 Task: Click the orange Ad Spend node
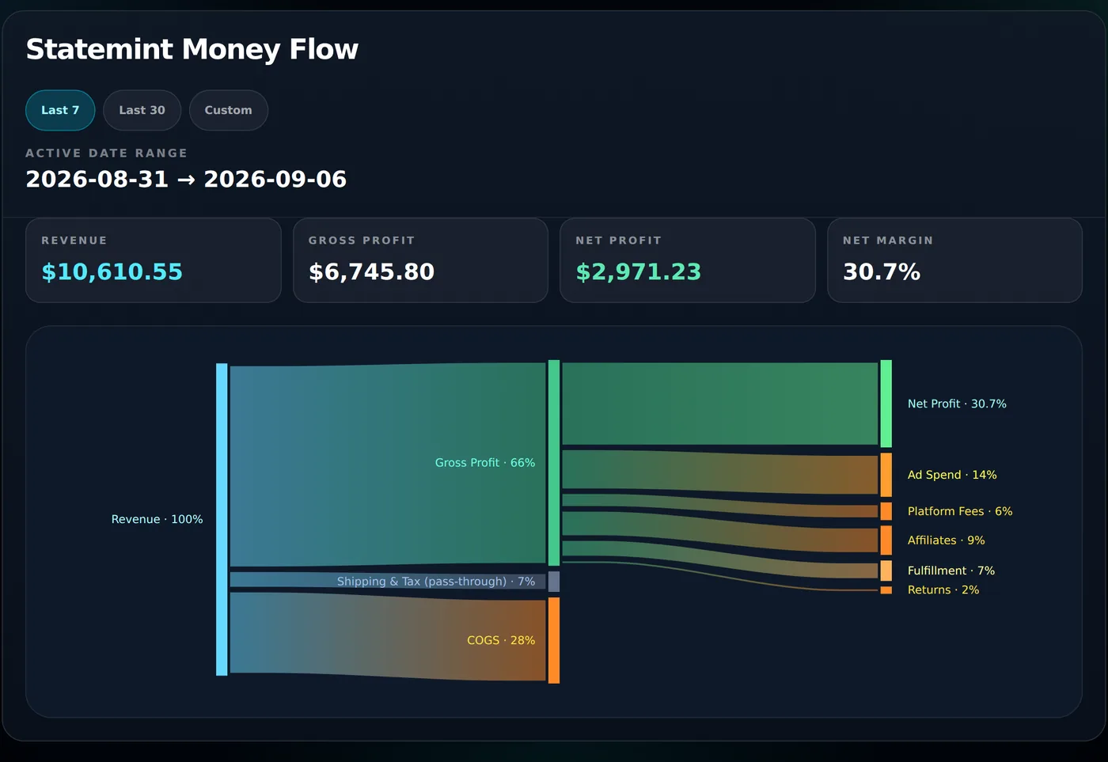point(886,475)
